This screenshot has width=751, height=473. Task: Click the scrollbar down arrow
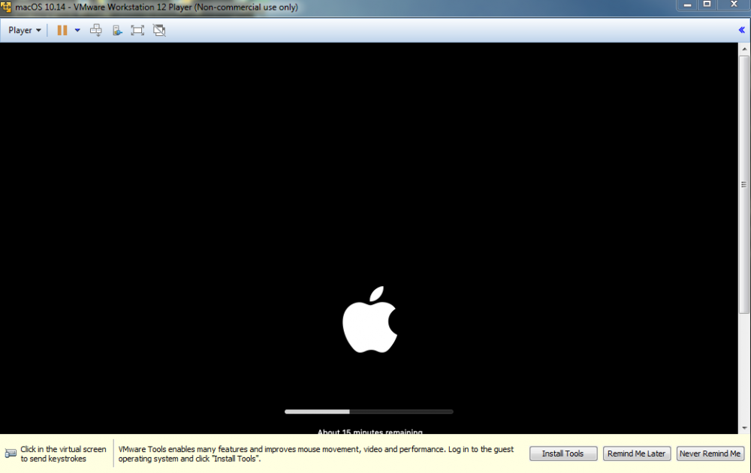[x=743, y=428]
